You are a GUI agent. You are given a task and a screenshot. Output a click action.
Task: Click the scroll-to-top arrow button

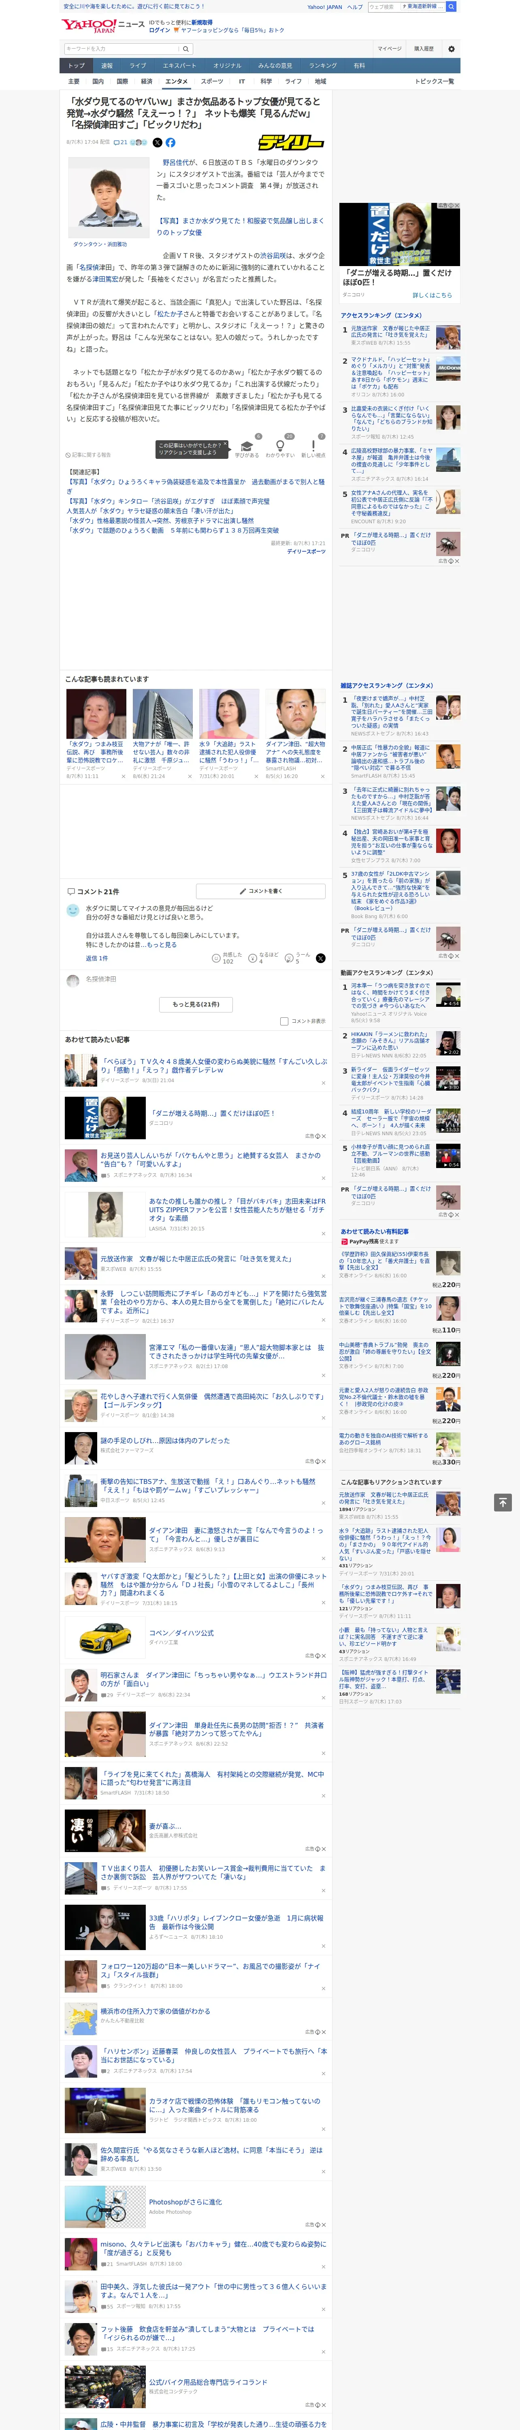point(503,1502)
